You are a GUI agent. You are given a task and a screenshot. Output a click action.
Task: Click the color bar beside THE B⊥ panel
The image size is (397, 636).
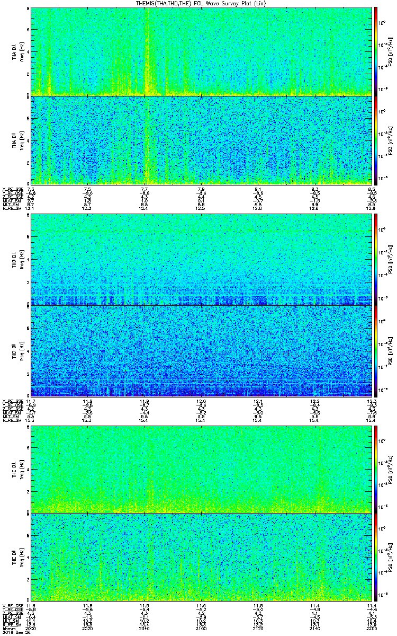[x=376, y=469]
